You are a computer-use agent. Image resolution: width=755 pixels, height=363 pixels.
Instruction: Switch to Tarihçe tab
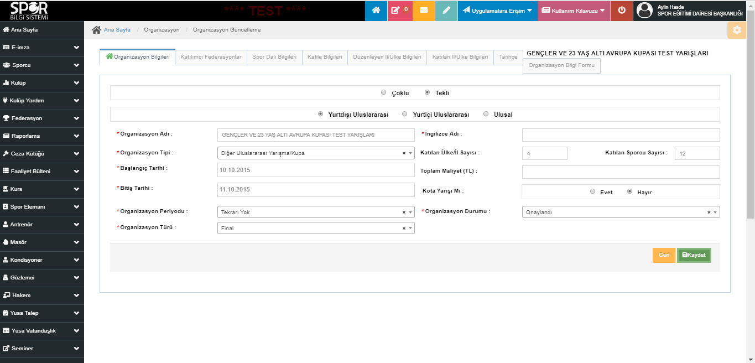pos(508,57)
